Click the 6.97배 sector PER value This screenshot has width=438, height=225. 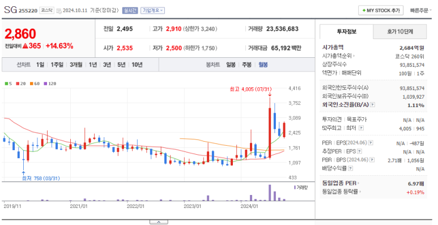pos(416,184)
